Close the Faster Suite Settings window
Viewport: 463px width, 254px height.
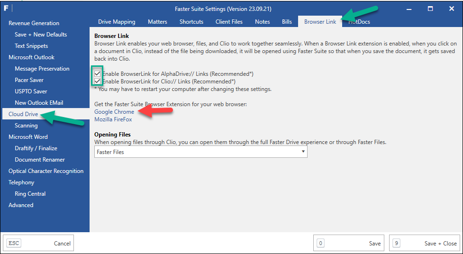(452, 9)
